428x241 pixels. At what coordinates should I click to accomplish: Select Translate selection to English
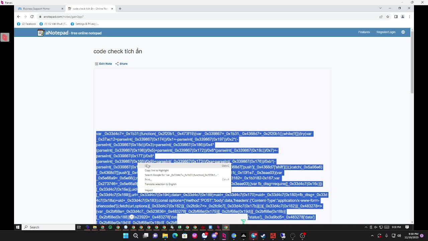tap(160, 184)
